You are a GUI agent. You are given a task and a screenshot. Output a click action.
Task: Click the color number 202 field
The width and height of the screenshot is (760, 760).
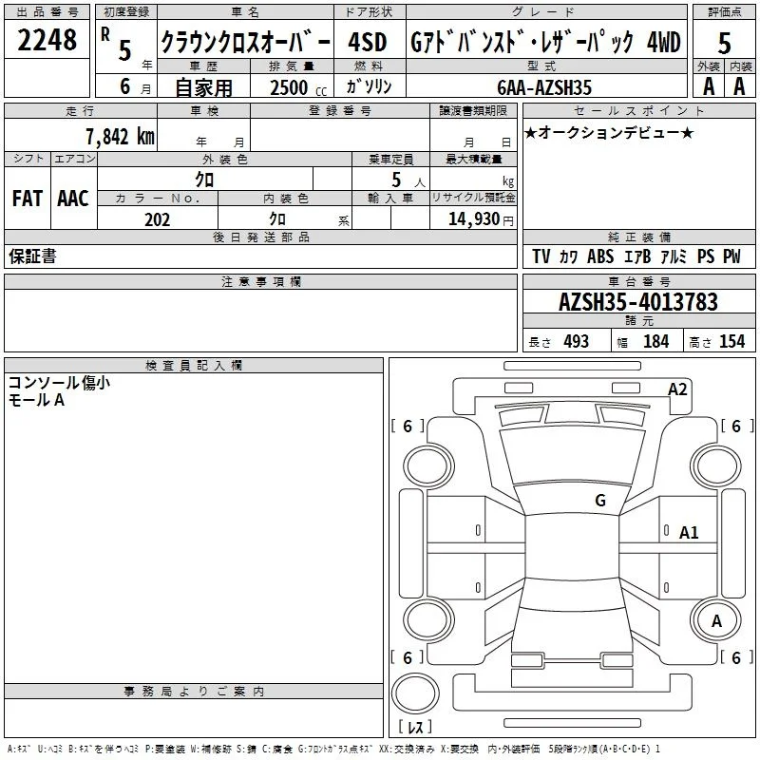coord(158,219)
